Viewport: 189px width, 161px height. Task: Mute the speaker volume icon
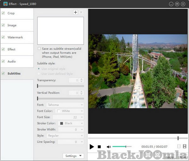(x=109, y=147)
